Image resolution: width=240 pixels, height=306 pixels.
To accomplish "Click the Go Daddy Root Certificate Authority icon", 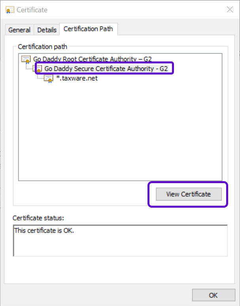I will pos(26,59).
